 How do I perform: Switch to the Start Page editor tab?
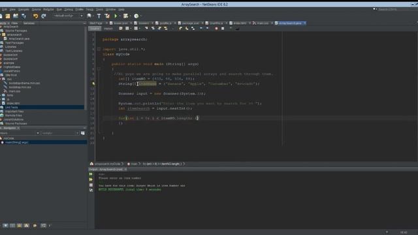(x=96, y=23)
